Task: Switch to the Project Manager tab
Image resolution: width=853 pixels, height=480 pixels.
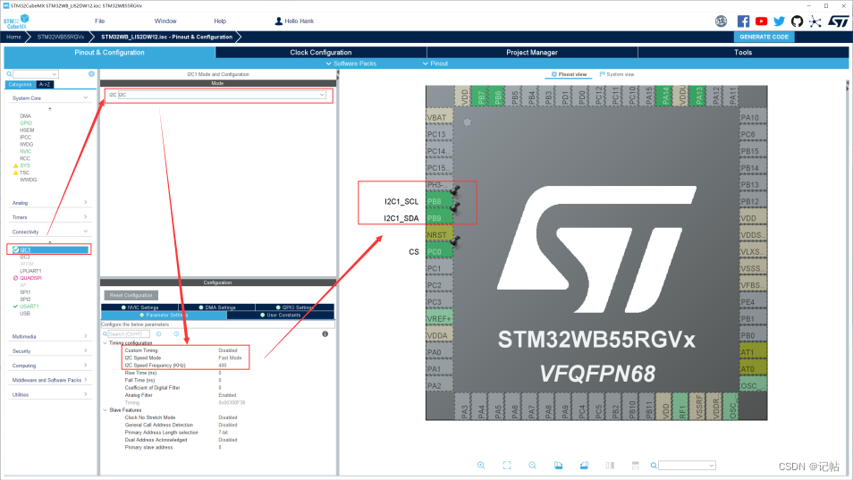Action: (x=532, y=52)
